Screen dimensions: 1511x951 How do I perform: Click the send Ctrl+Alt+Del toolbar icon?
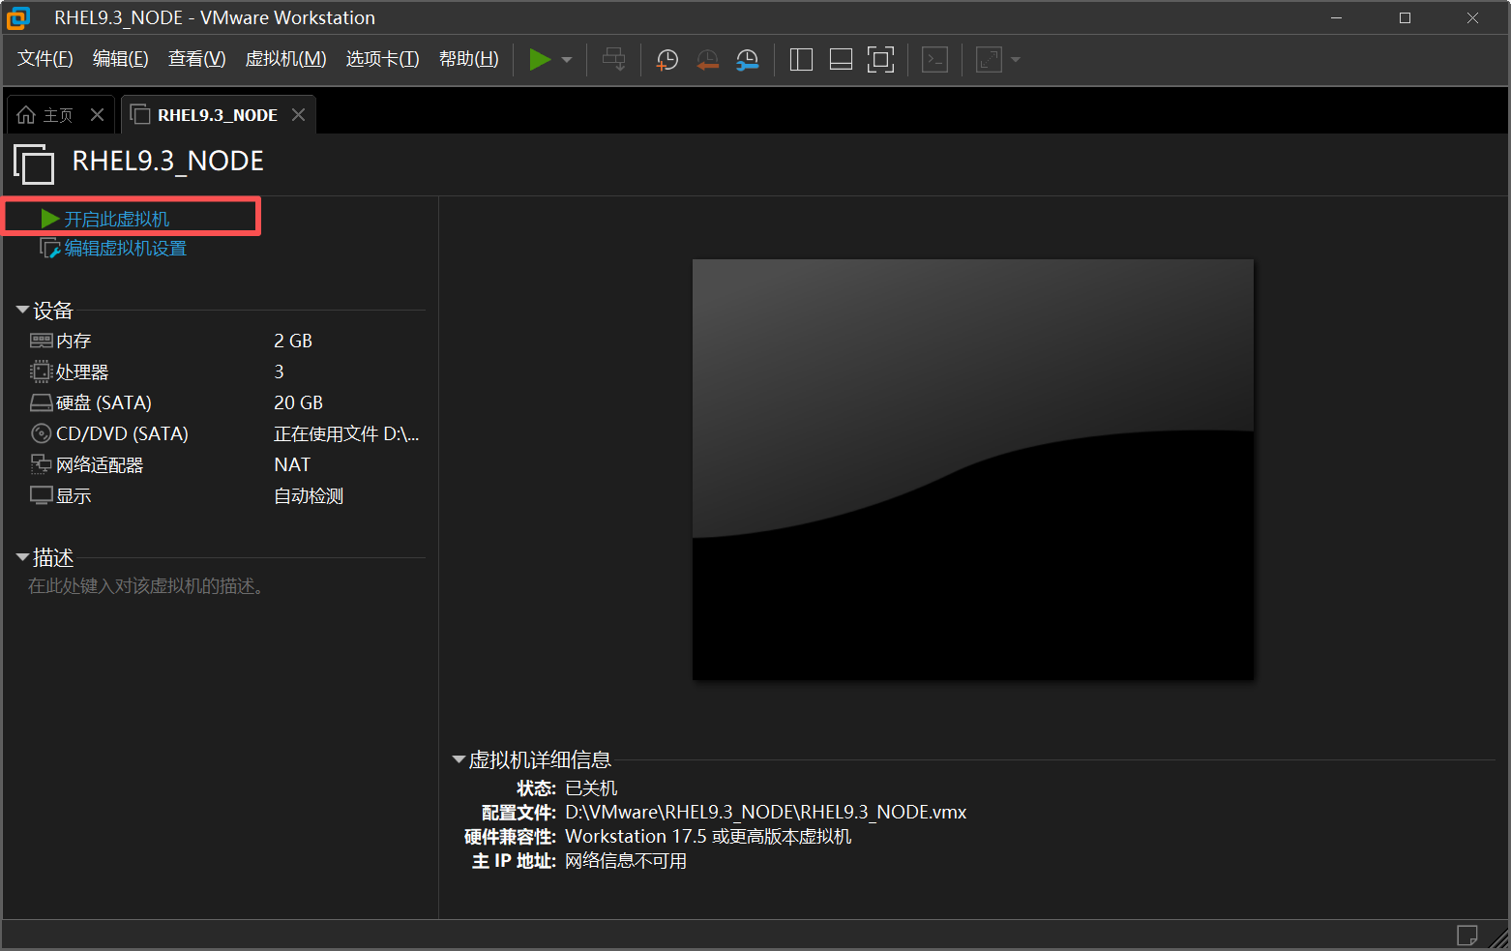point(613,60)
